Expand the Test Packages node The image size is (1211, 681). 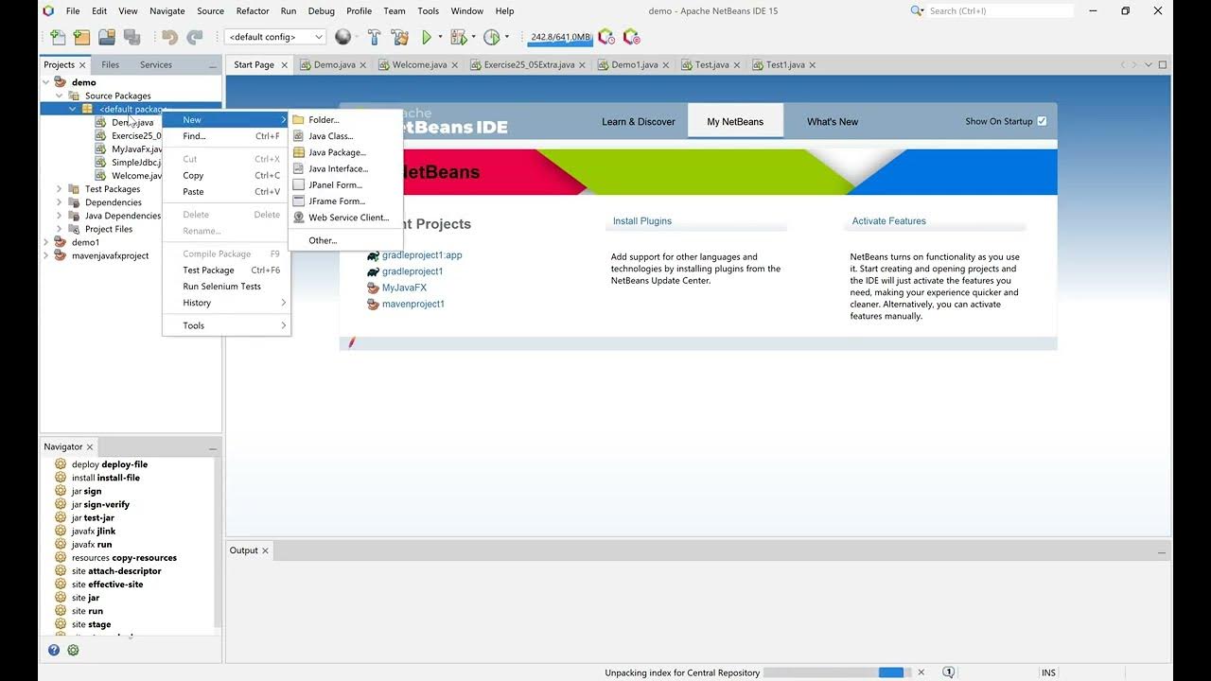[x=59, y=189]
